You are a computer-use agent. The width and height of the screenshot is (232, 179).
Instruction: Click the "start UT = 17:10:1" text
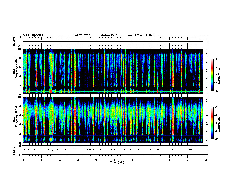(x=141, y=35)
